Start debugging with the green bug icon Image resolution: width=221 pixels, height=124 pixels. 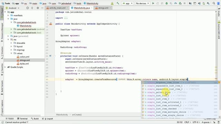coord(166,3)
